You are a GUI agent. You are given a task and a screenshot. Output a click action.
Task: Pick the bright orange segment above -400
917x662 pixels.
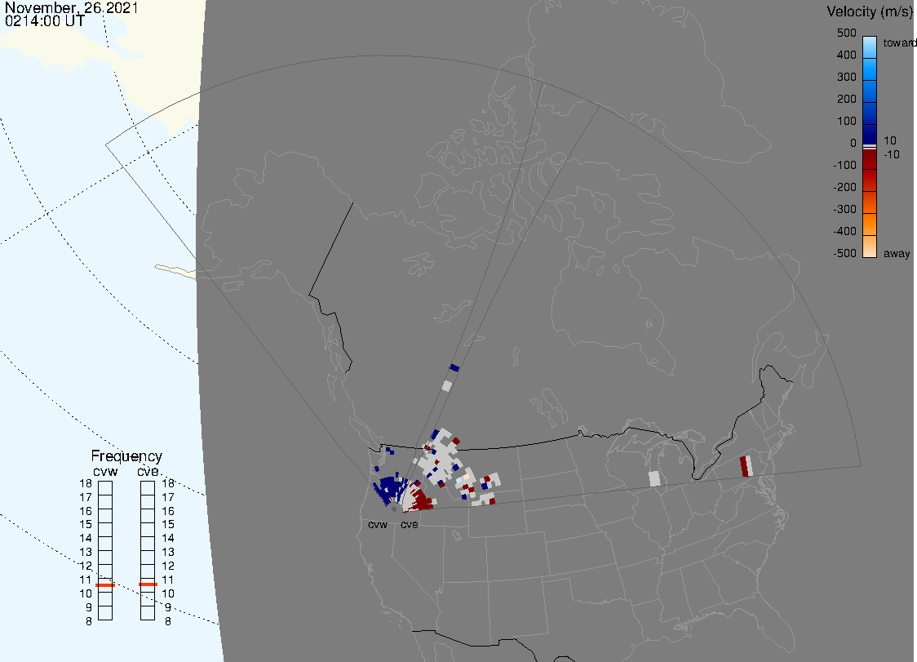point(870,224)
